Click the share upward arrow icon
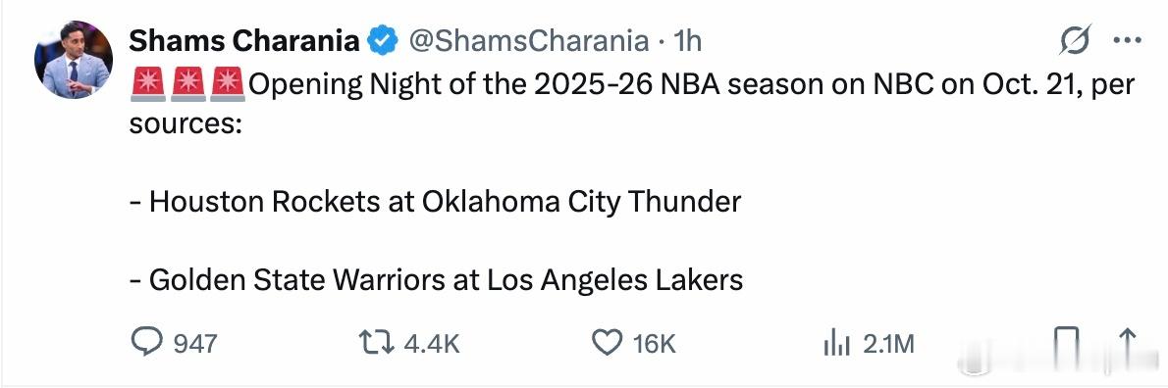Viewport: 1168px width, 388px height. (x=1127, y=343)
